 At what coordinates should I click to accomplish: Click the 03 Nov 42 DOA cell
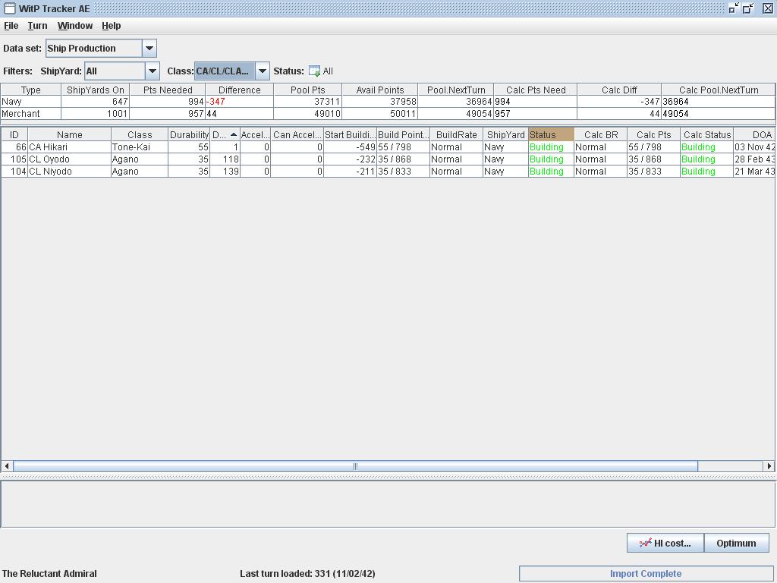754,147
